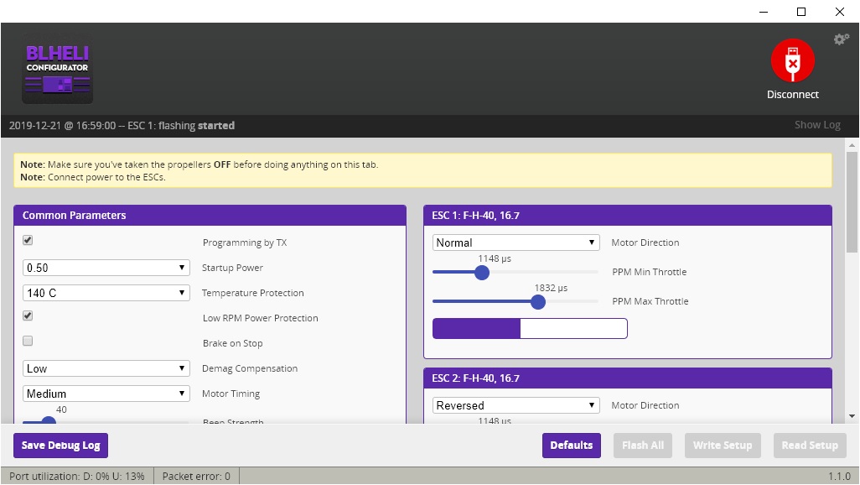Expand the Demag Compensation dropdown

pos(106,368)
